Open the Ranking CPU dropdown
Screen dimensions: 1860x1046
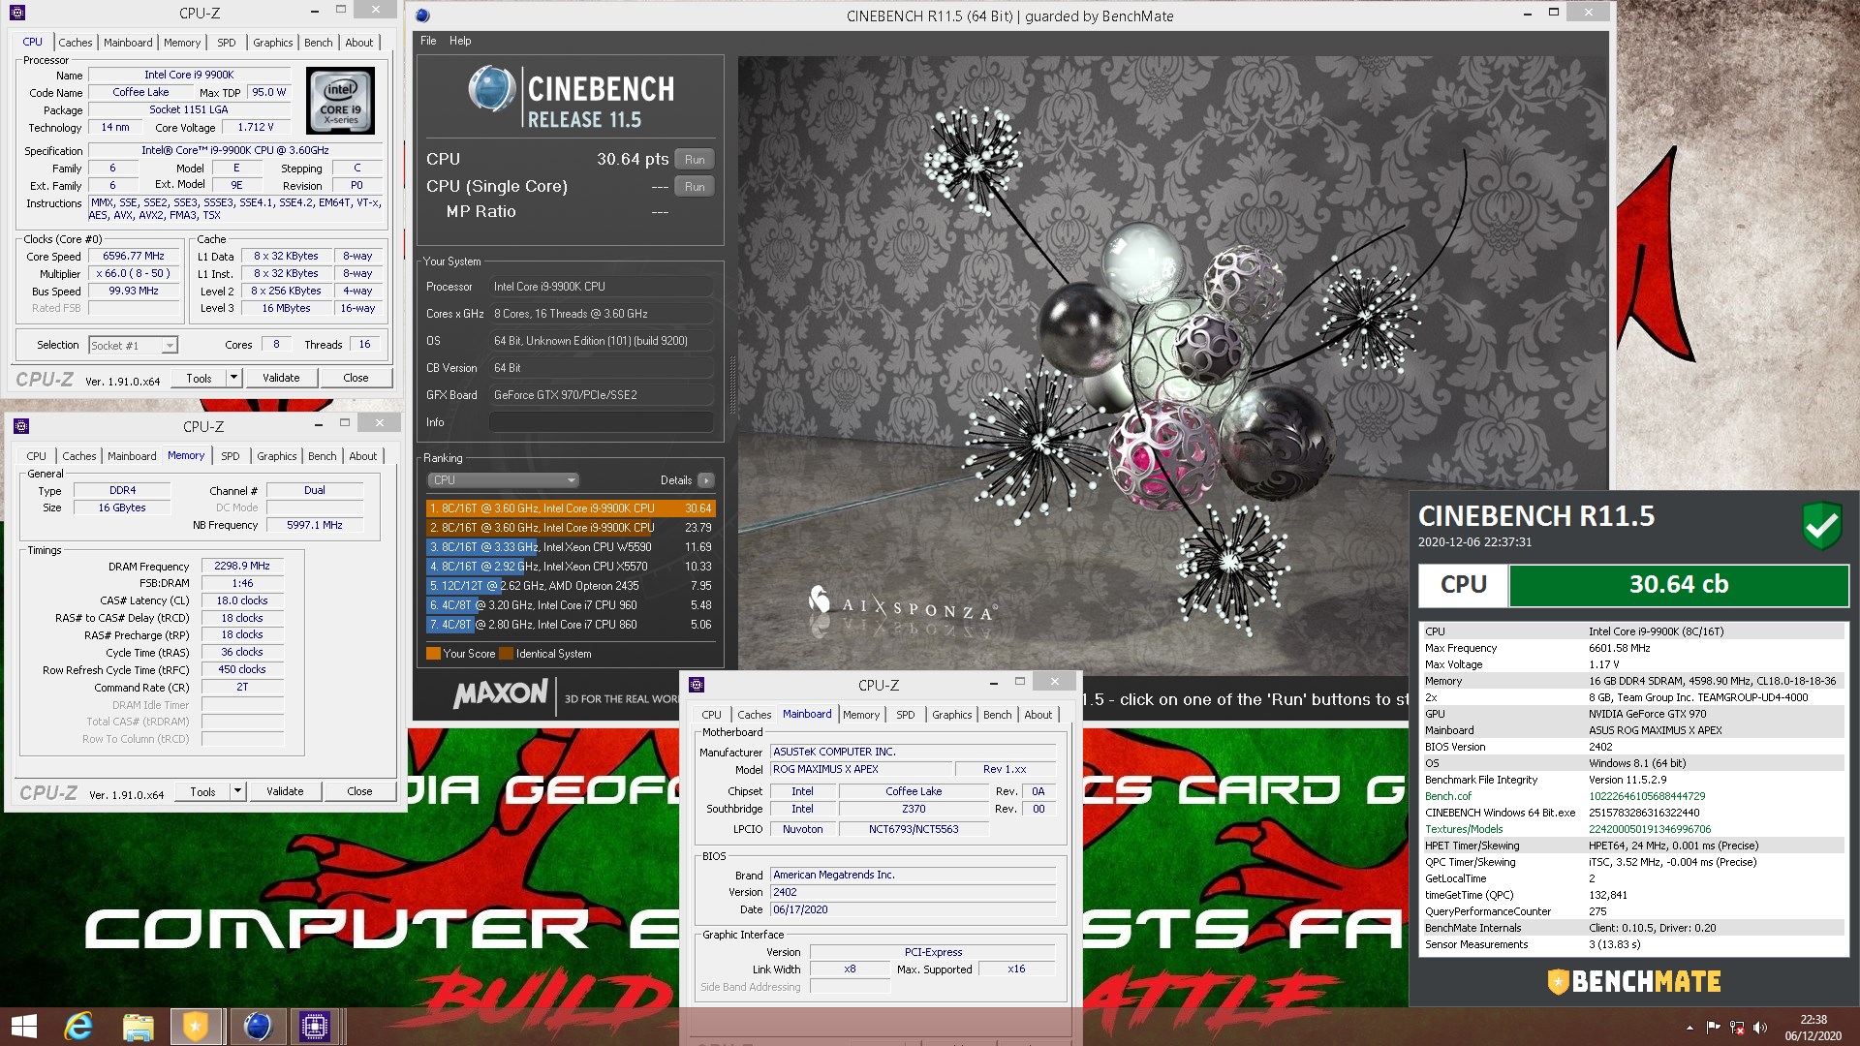(503, 480)
